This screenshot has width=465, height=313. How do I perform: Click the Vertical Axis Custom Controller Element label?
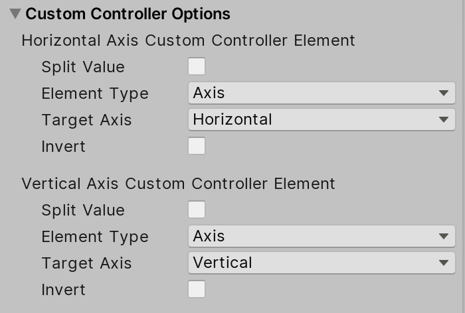pyautogui.click(x=178, y=184)
